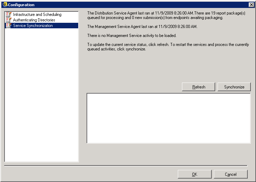
Task: Click the Refresh button
Action: pos(199,87)
